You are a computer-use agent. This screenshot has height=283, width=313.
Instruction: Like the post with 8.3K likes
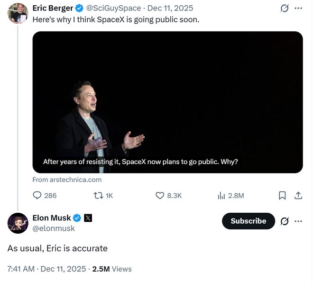tap(160, 195)
